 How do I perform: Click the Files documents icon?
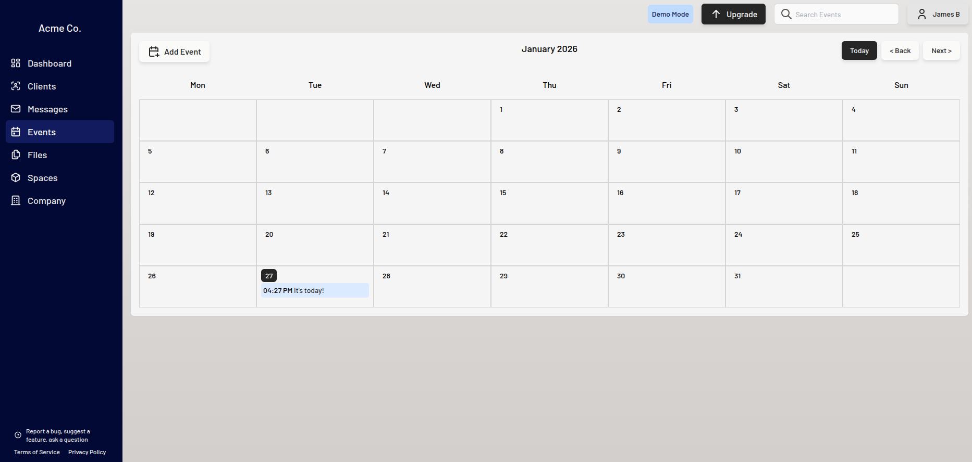tap(16, 155)
